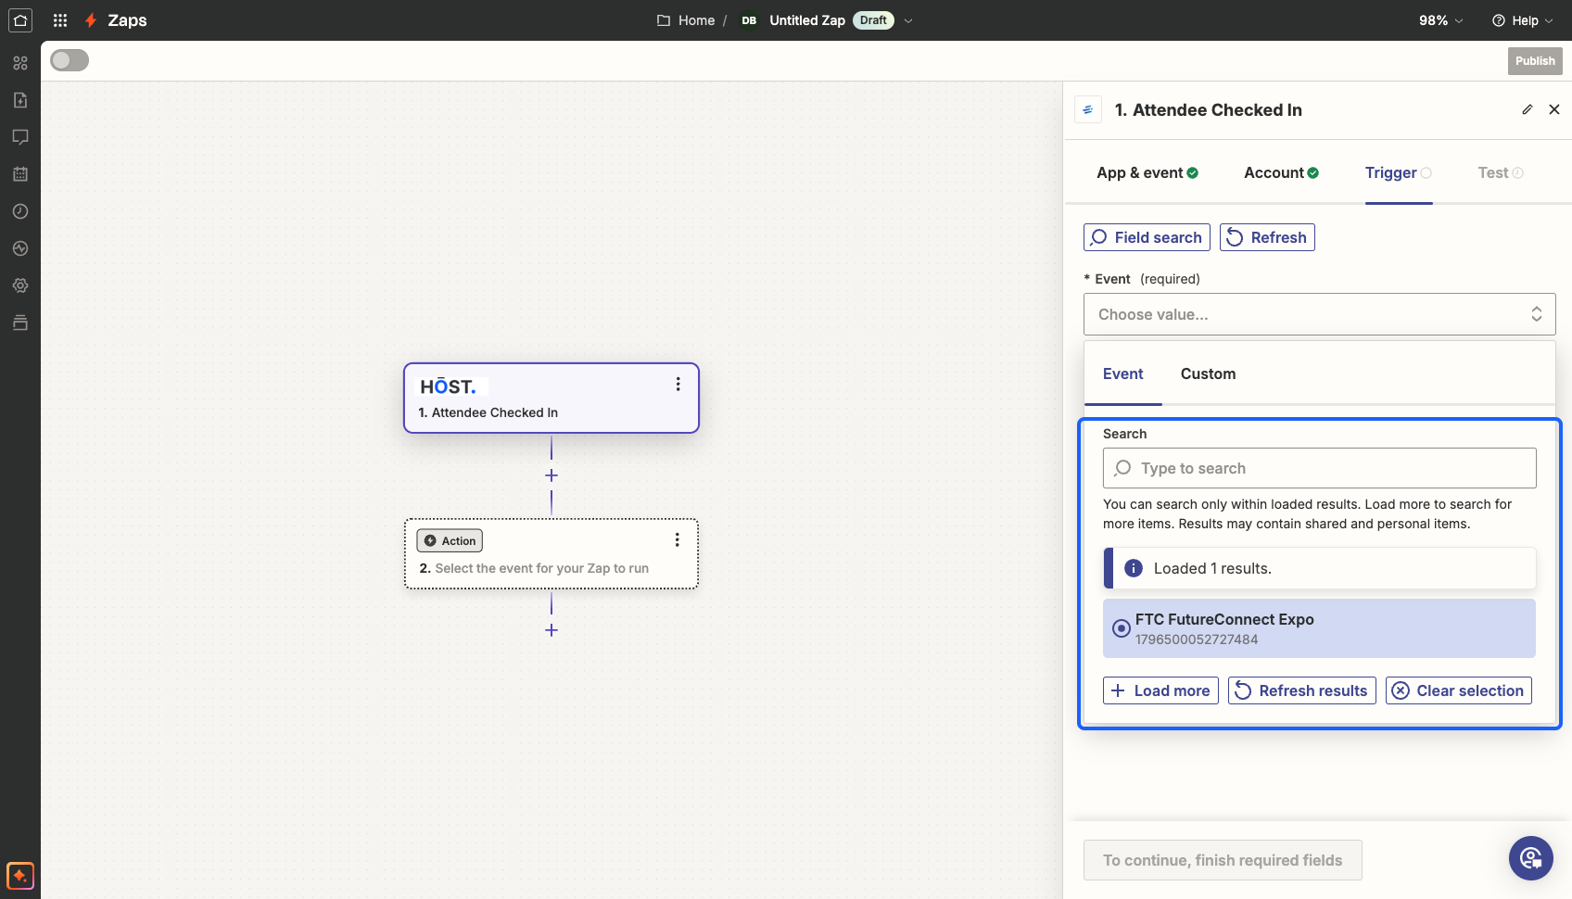Click the Untitled Zap title text
Viewport: 1572px width, 899px height.
coord(807,20)
